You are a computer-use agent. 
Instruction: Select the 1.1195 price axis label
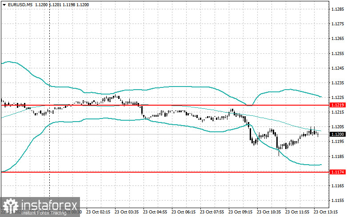pyautogui.click(x=338, y=142)
